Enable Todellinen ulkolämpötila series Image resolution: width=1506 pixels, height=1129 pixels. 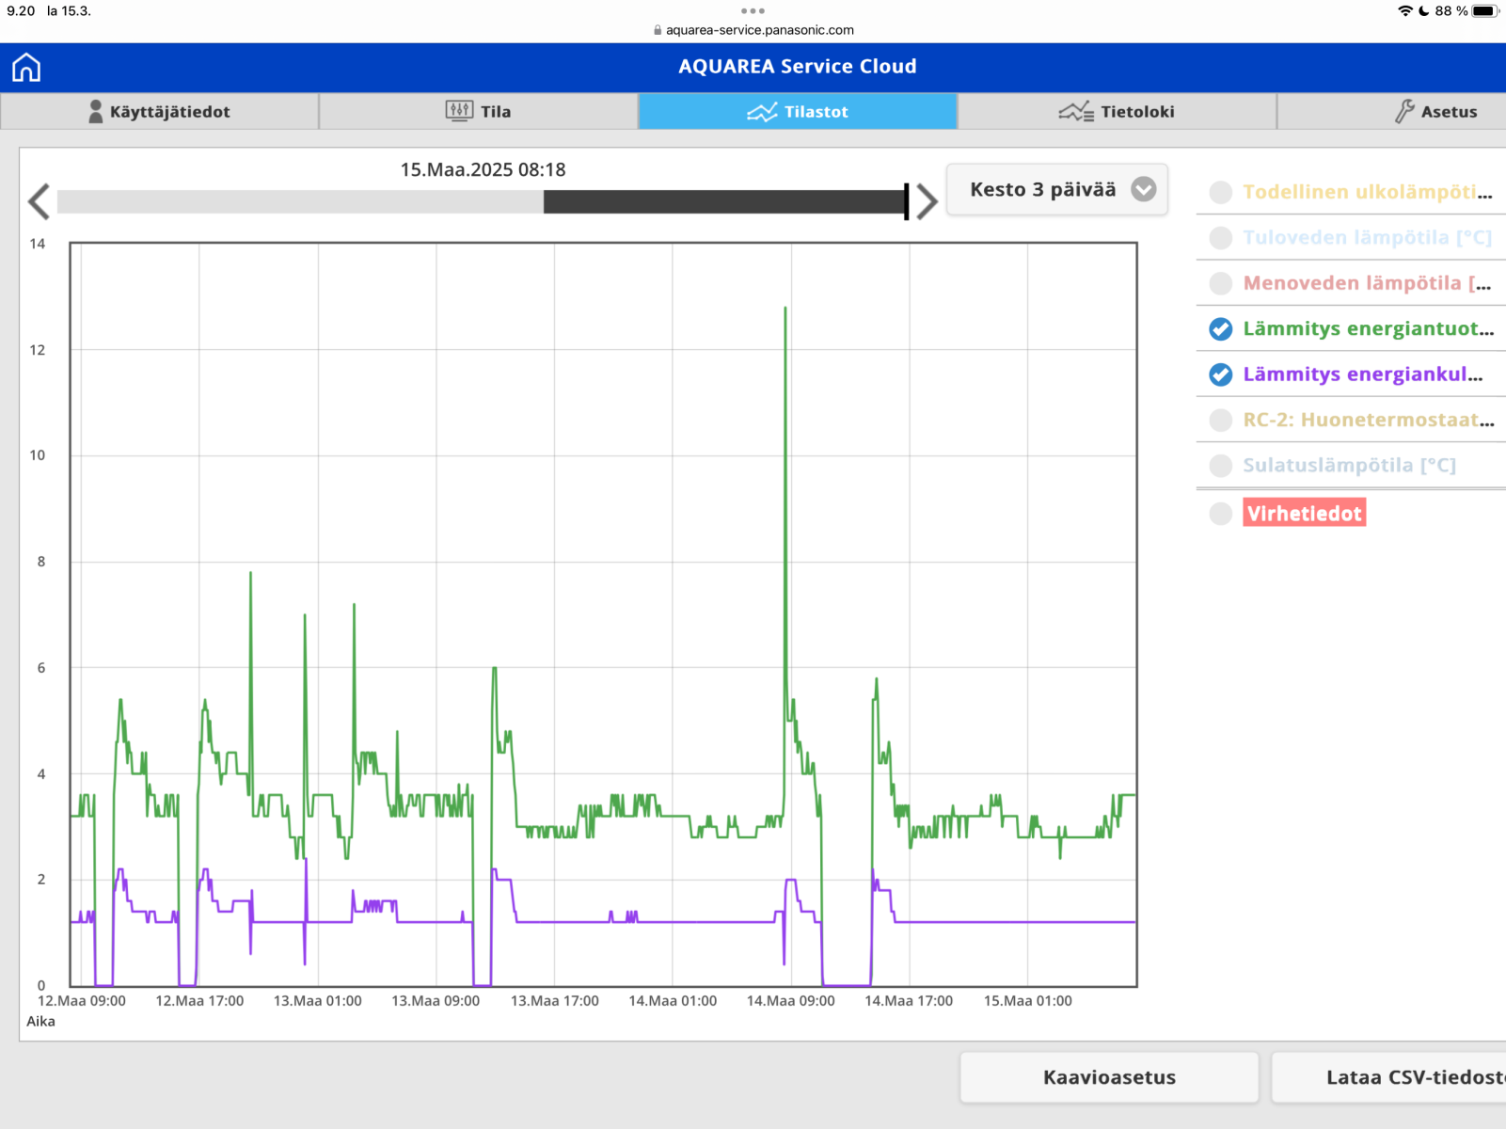[x=1220, y=192]
